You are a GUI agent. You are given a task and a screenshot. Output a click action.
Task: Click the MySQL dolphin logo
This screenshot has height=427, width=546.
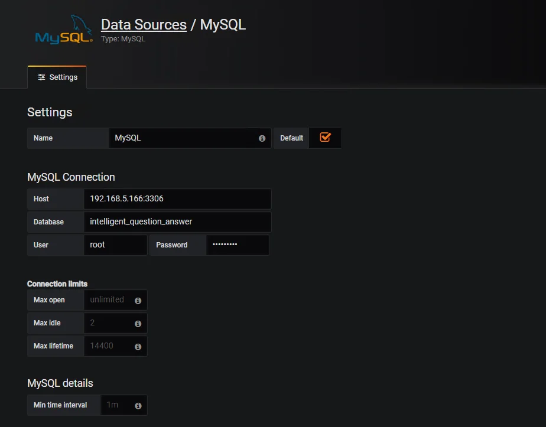(x=64, y=30)
